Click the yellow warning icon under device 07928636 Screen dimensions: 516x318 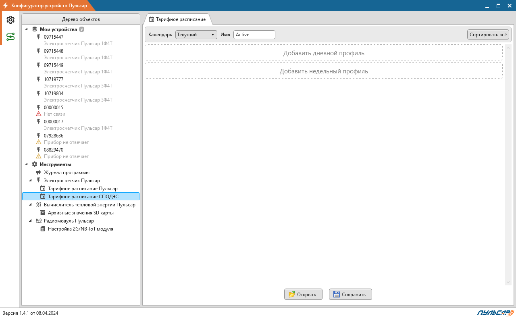point(39,142)
